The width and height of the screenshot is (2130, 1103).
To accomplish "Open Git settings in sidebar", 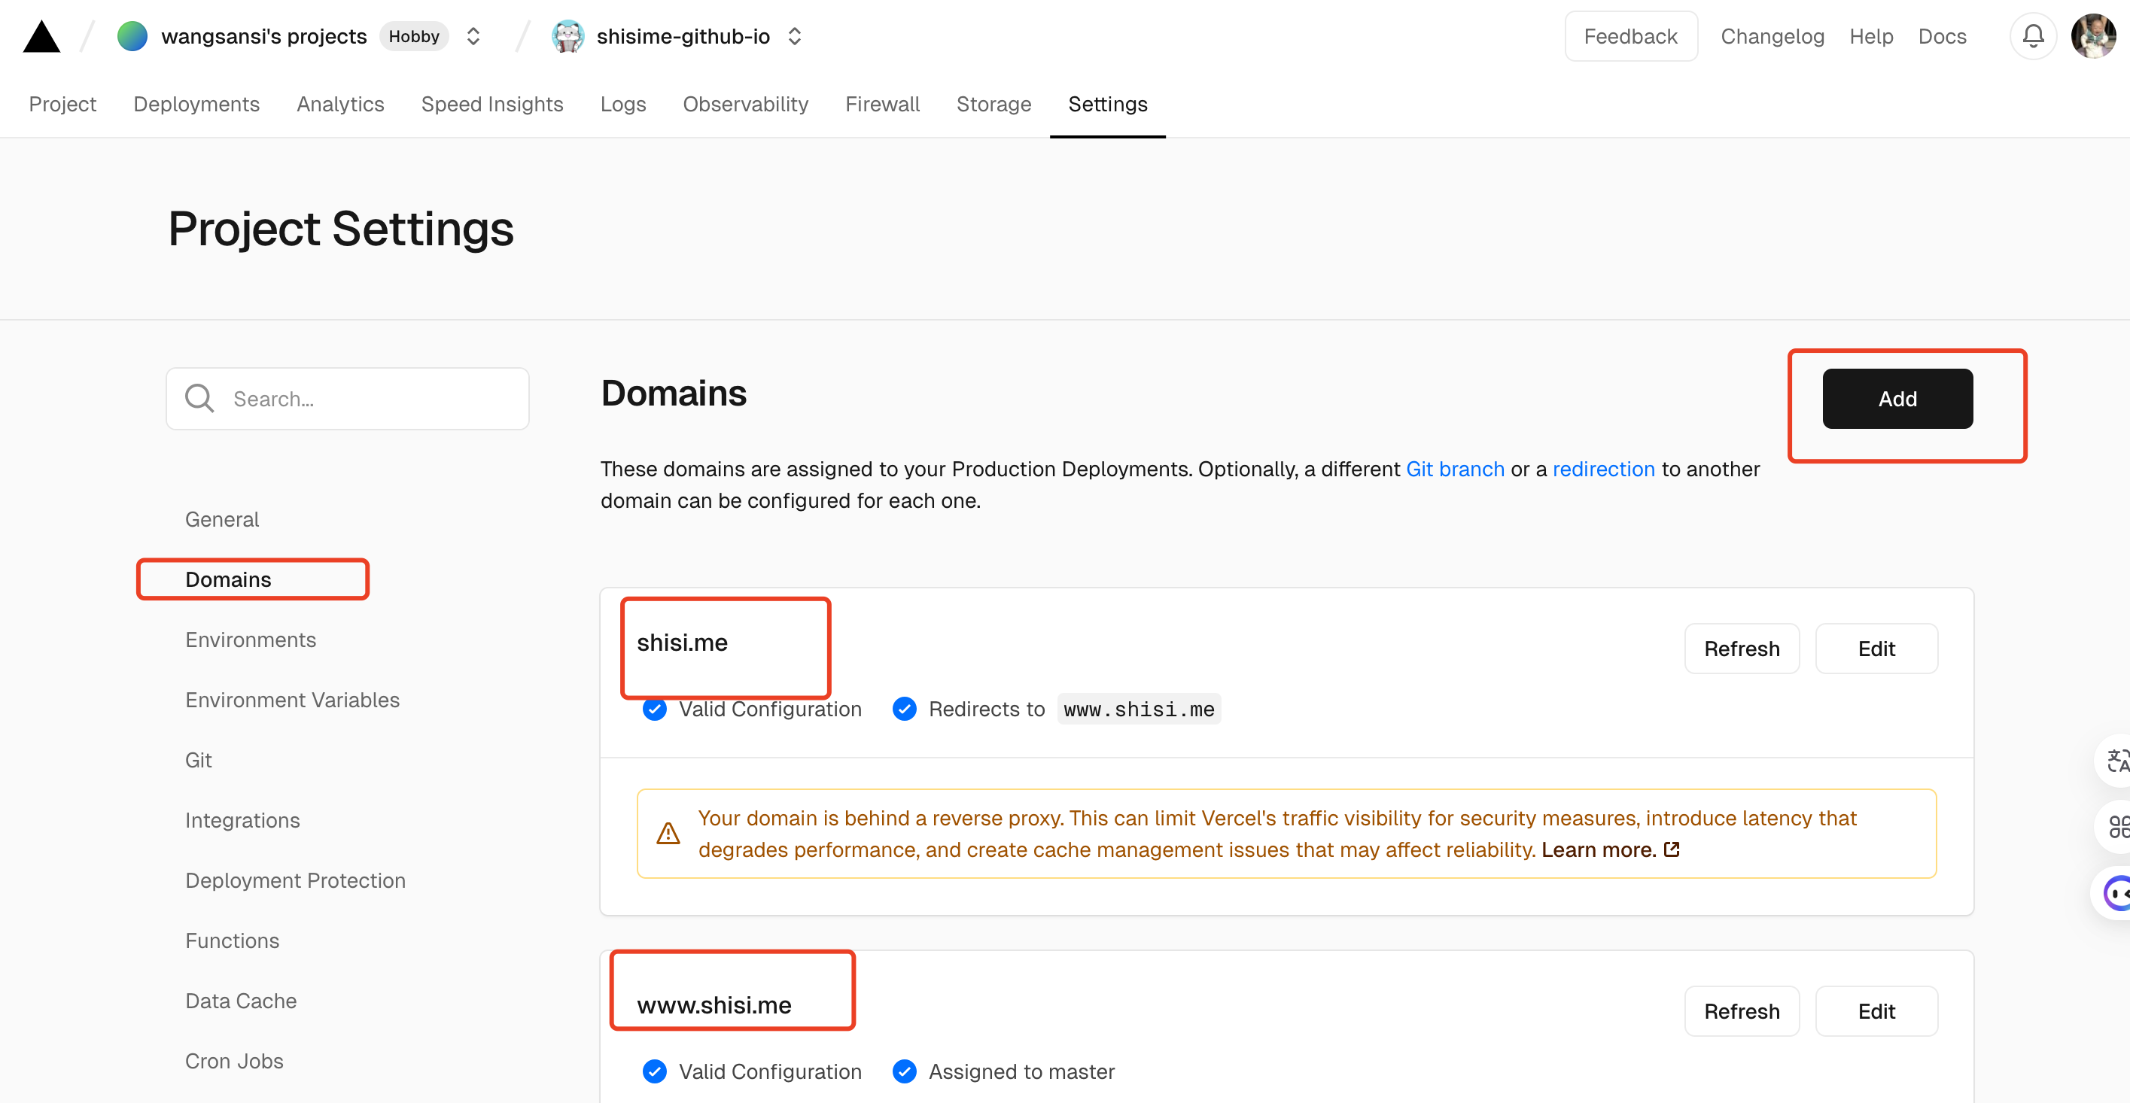I will [x=199, y=760].
